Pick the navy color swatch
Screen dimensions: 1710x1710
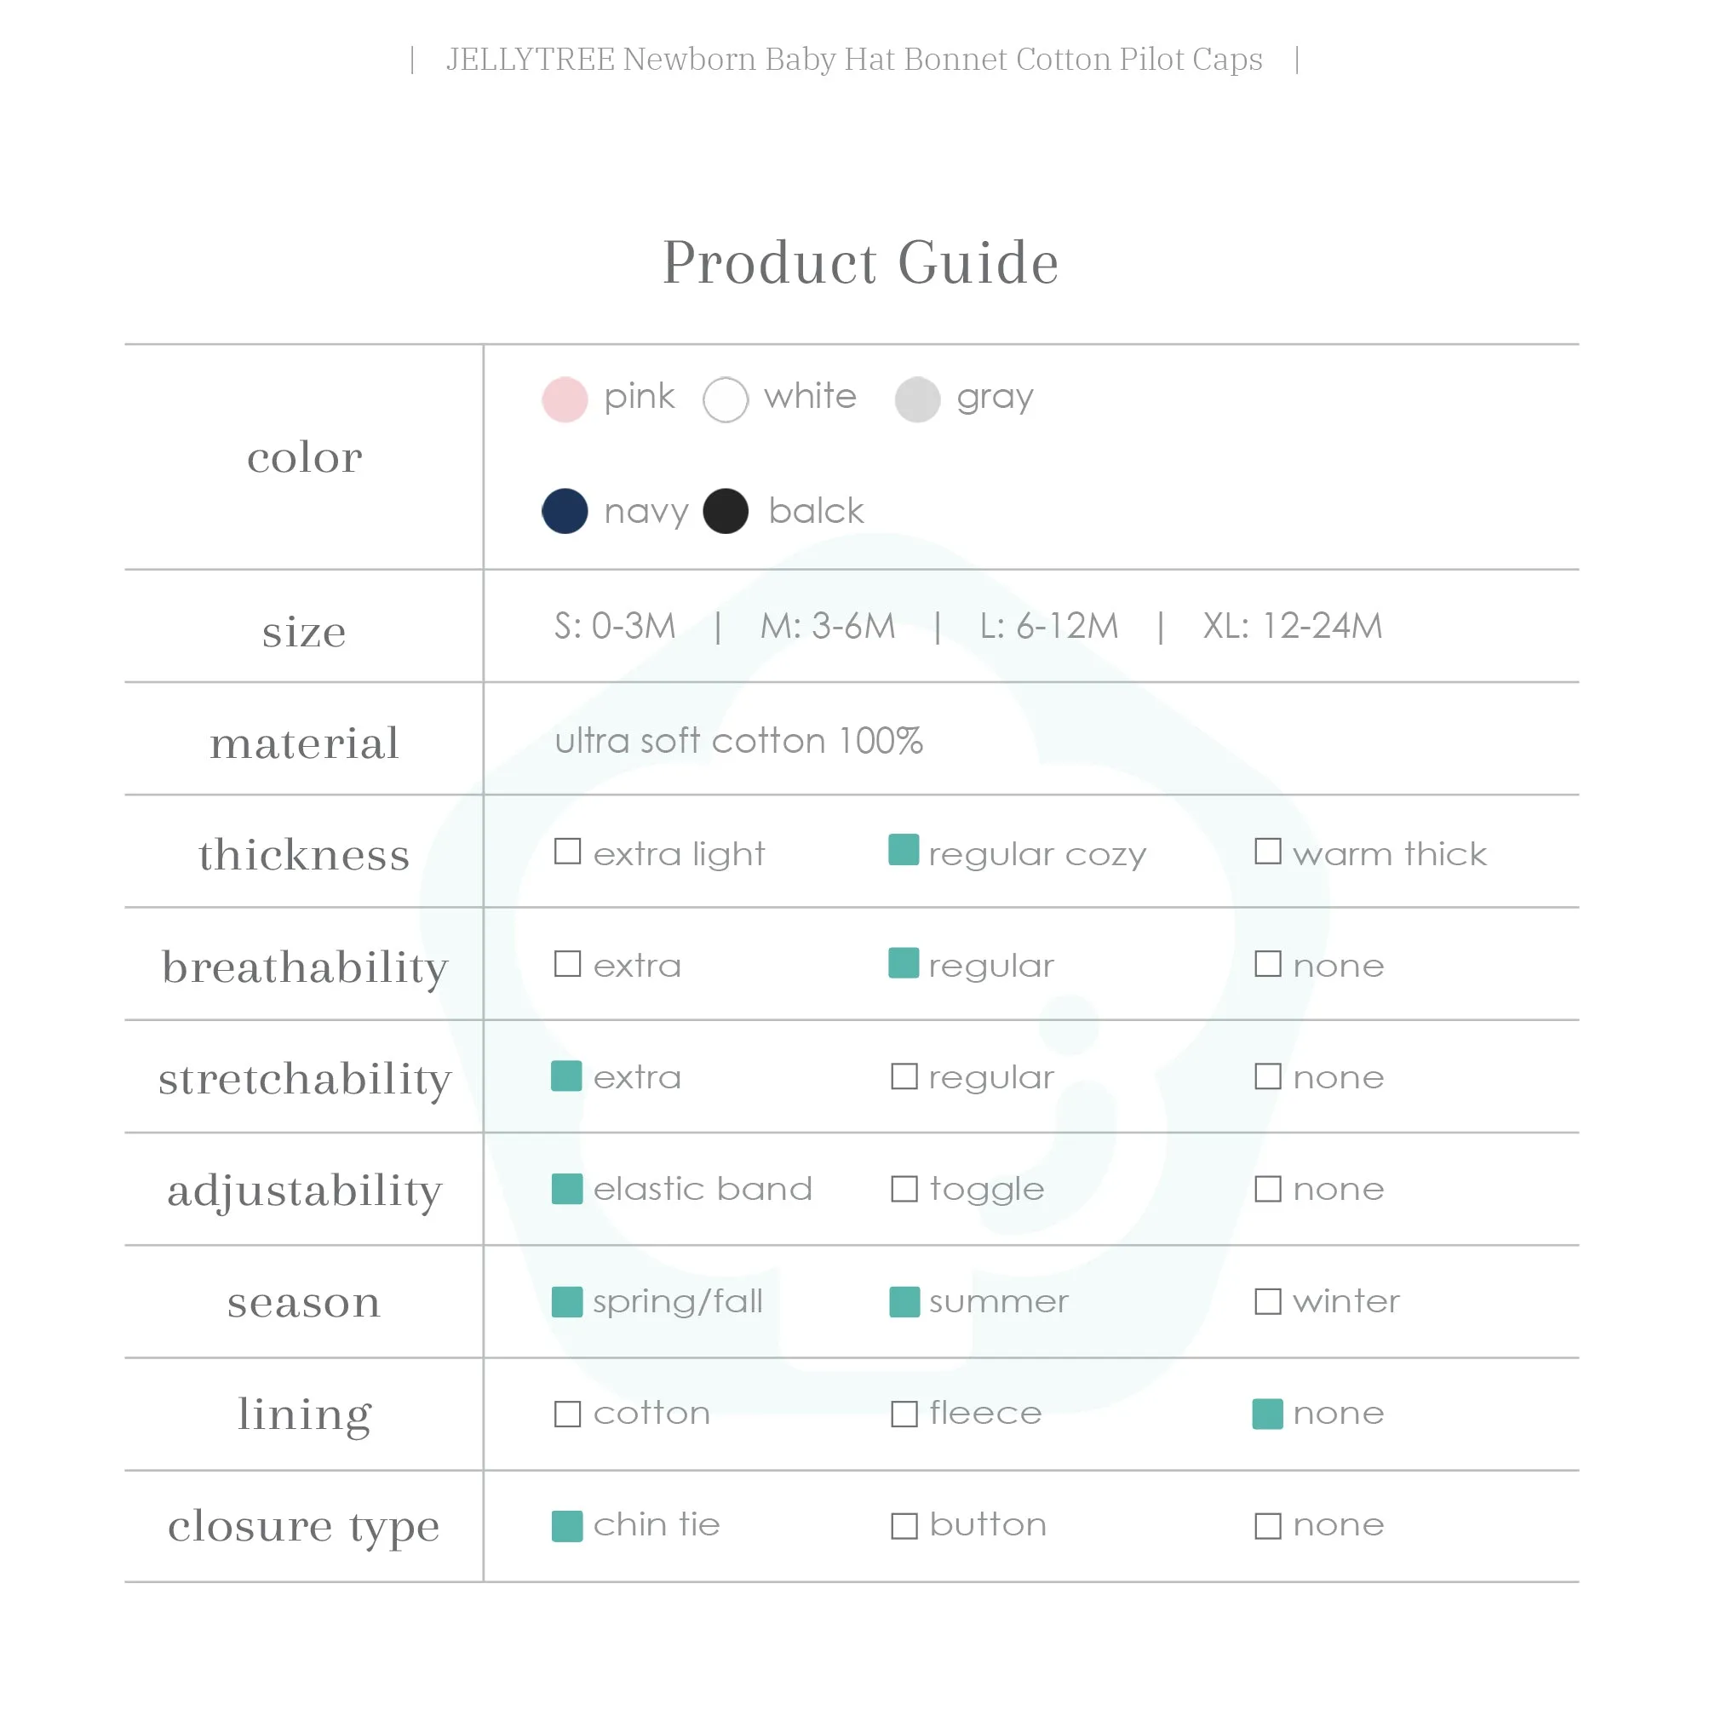tap(565, 511)
